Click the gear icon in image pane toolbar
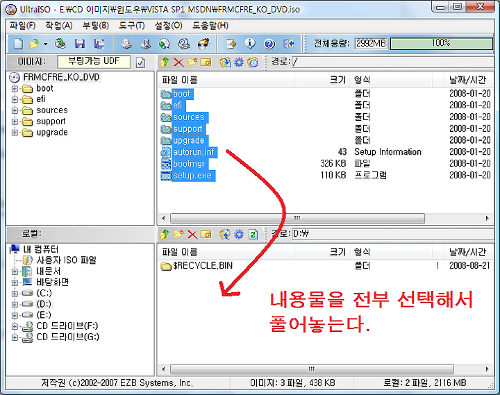Image resolution: width=500 pixels, height=395 pixels. [238, 62]
